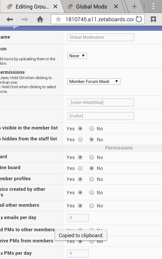Screen dimensions: 162x259
Task: Open the browser three-dot overflow menu
Action: point(153,7)
